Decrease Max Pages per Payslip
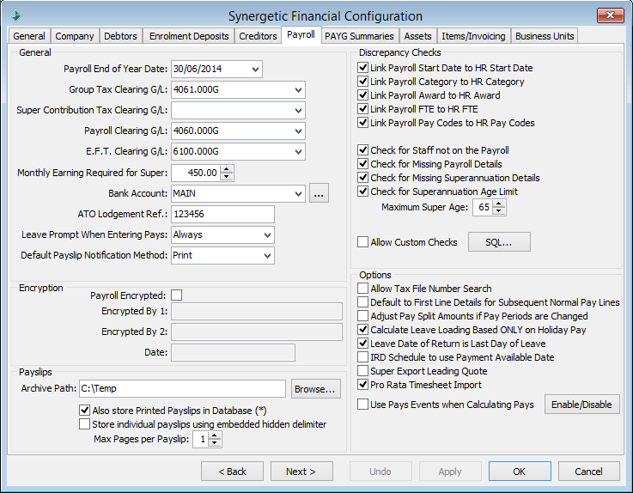 click(x=215, y=443)
